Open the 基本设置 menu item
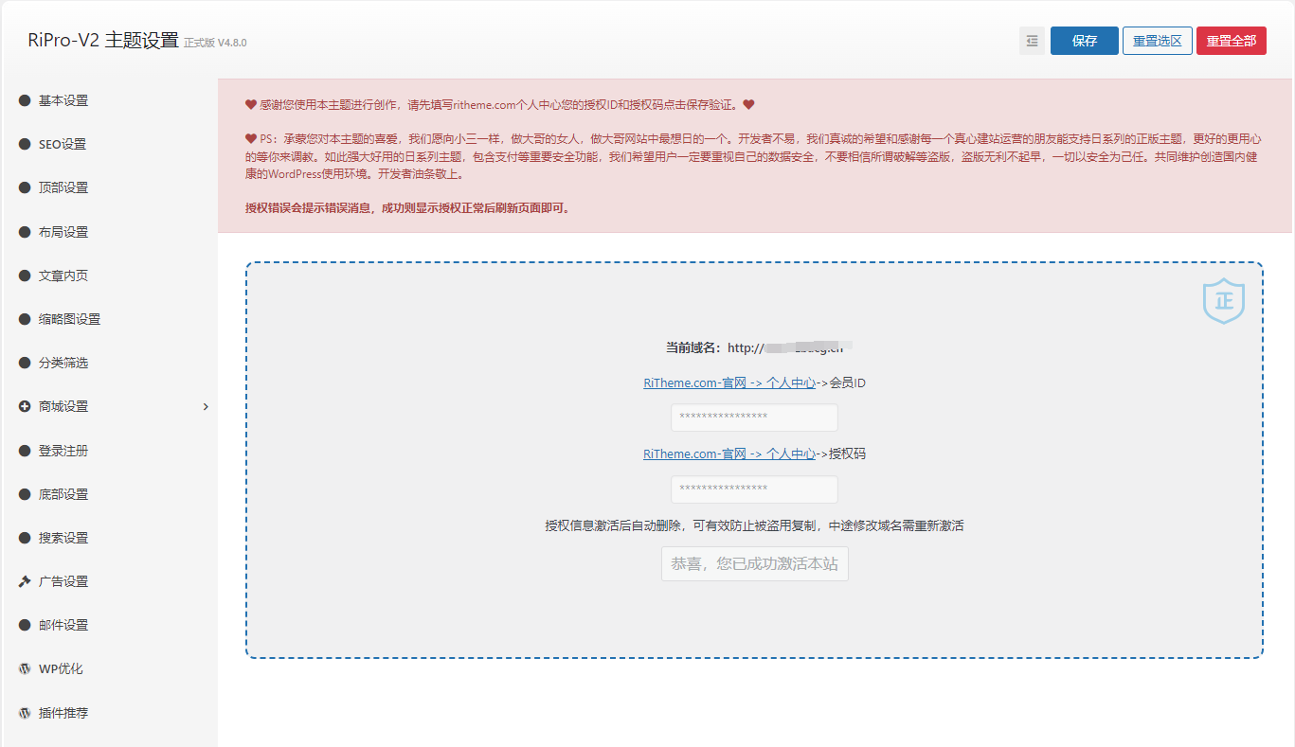1295x747 pixels. point(109,100)
